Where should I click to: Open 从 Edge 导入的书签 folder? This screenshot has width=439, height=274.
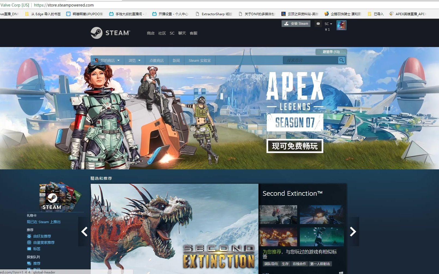[43, 14]
